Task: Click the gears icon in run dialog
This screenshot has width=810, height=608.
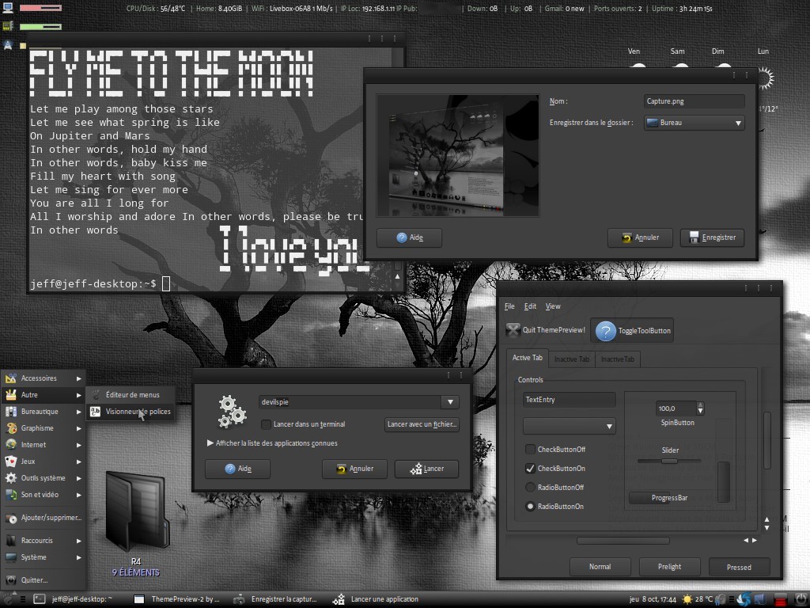Action: pos(232,412)
